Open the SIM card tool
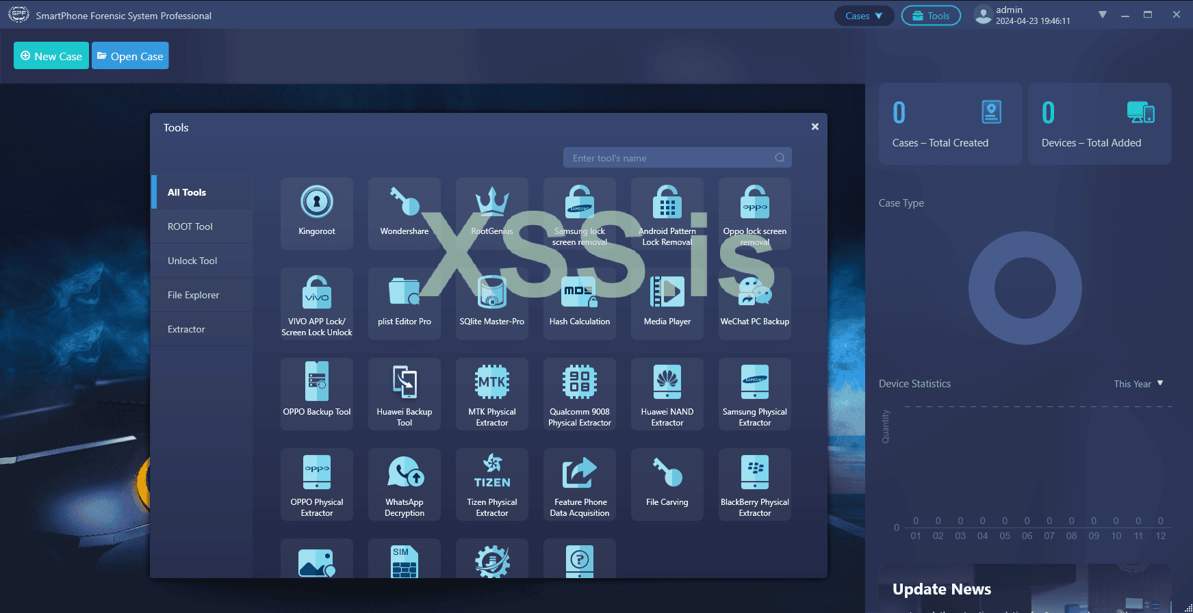The width and height of the screenshot is (1193, 613). click(405, 558)
